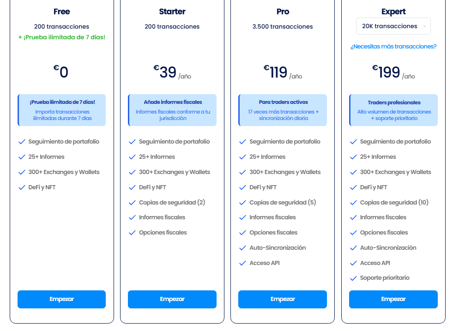The width and height of the screenshot is (459, 331).
Task: Click the checkmark beside Copias de seguridad (5) in Pro
Action: pos(242,202)
